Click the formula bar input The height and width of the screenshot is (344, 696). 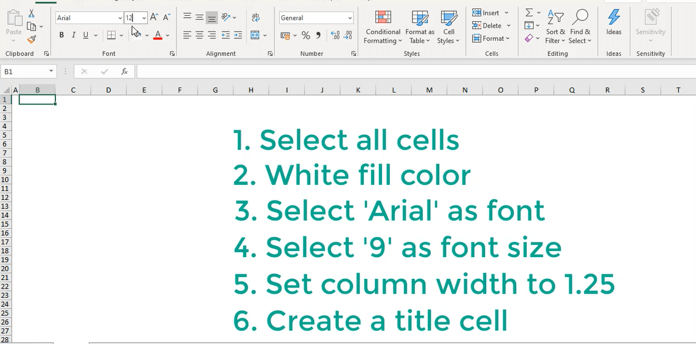416,71
